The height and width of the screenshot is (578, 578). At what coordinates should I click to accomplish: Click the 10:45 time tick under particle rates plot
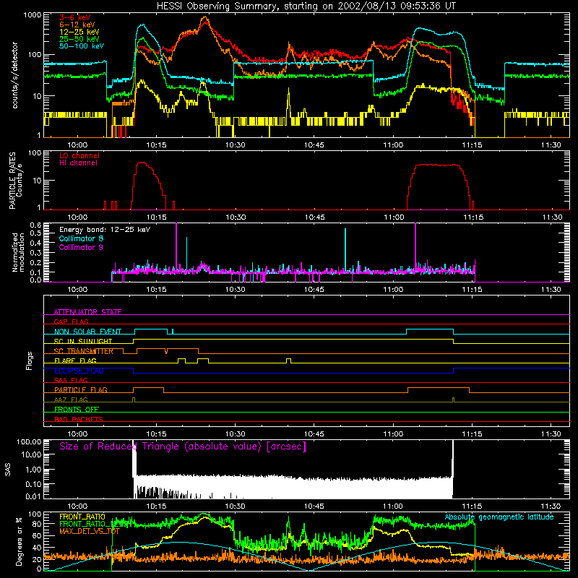tap(314, 217)
